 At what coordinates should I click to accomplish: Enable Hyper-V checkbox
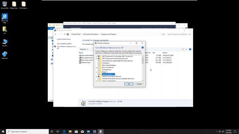(99, 72)
